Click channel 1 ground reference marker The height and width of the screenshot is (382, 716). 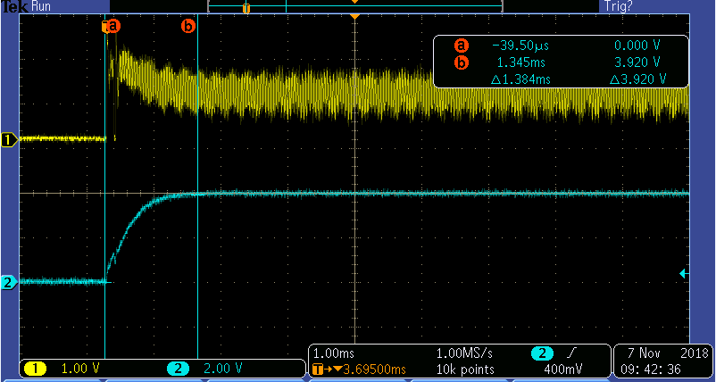(9, 139)
